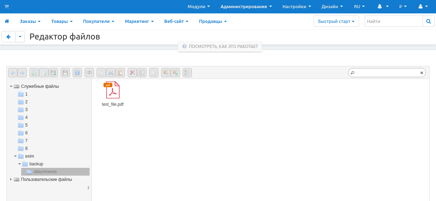Click the copy toolbar icon

pyautogui.click(x=101, y=73)
